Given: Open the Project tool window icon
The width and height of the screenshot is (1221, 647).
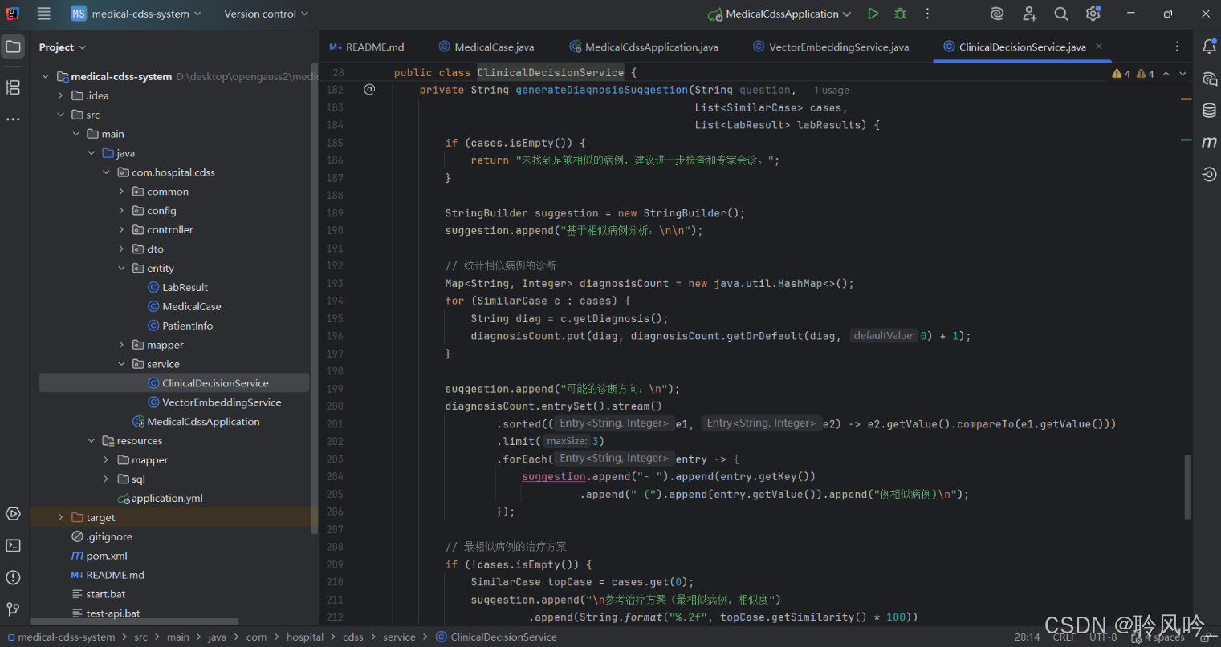Looking at the screenshot, I should (x=13, y=47).
